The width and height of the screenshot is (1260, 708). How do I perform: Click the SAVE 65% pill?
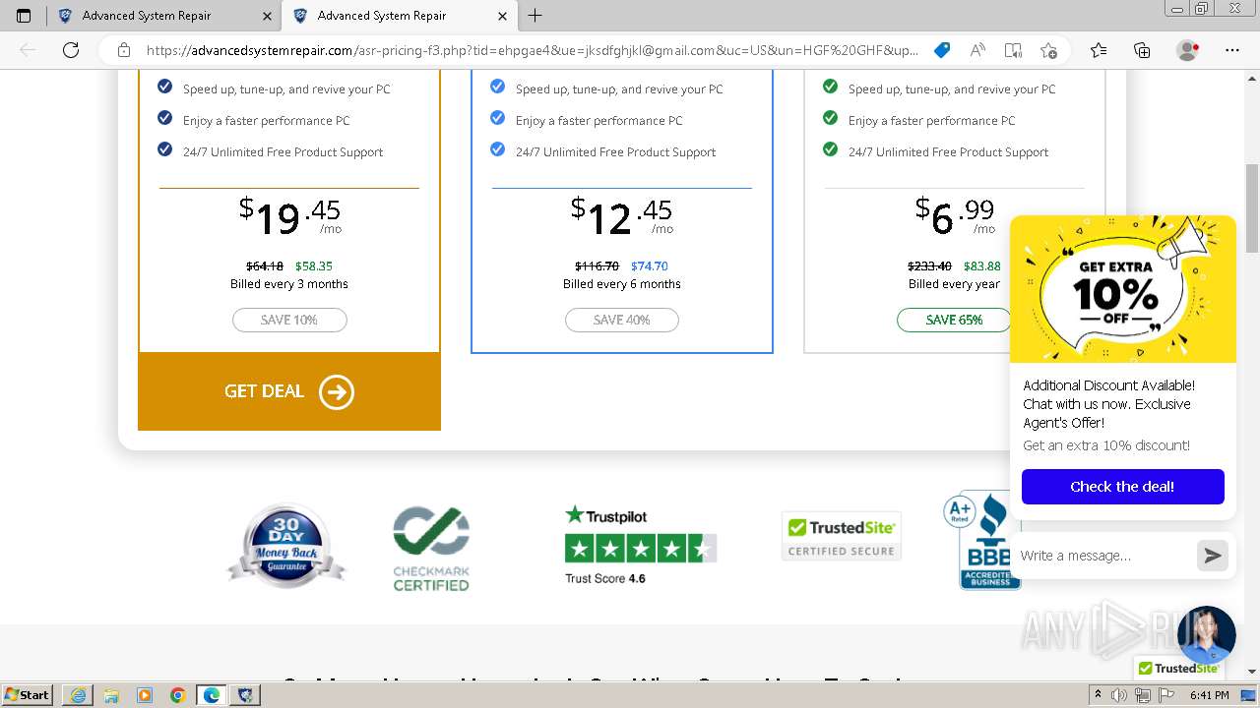[x=954, y=320]
